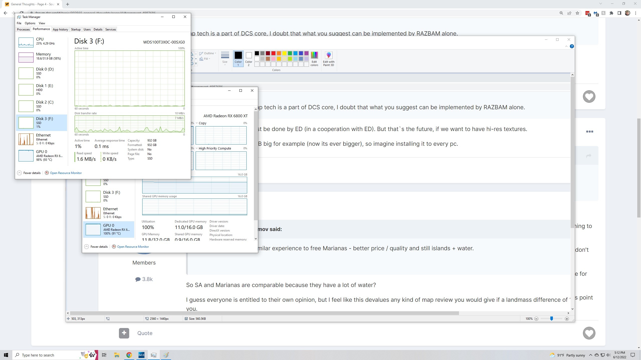Click the plus multiquote icon beside Quote

pos(124,333)
